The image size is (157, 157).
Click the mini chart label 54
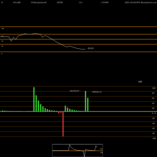101,149
